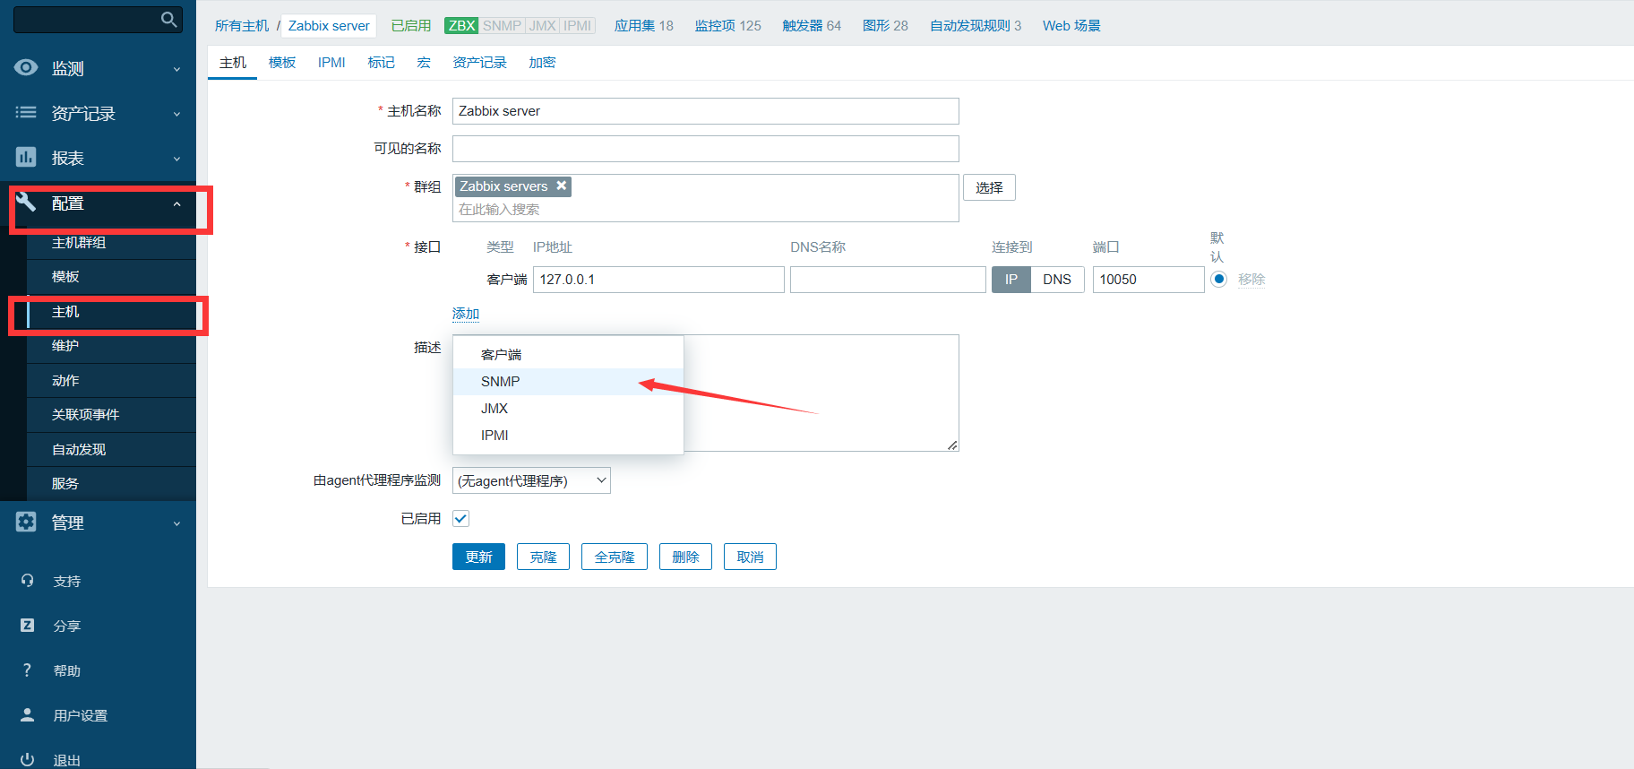Click the 主机名称 input field

pos(706,111)
